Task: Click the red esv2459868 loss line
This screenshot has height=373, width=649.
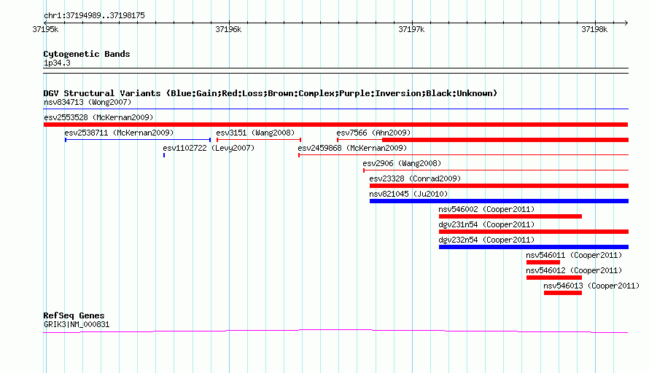Action: (x=464, y=155)
